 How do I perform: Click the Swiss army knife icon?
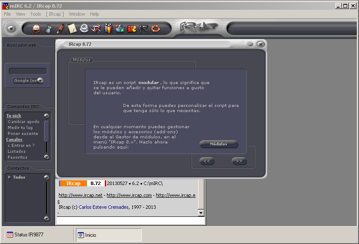[96, 29]
